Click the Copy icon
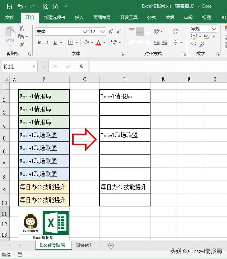The width and height of the screenshot is (227, 259). click(21, 37)
